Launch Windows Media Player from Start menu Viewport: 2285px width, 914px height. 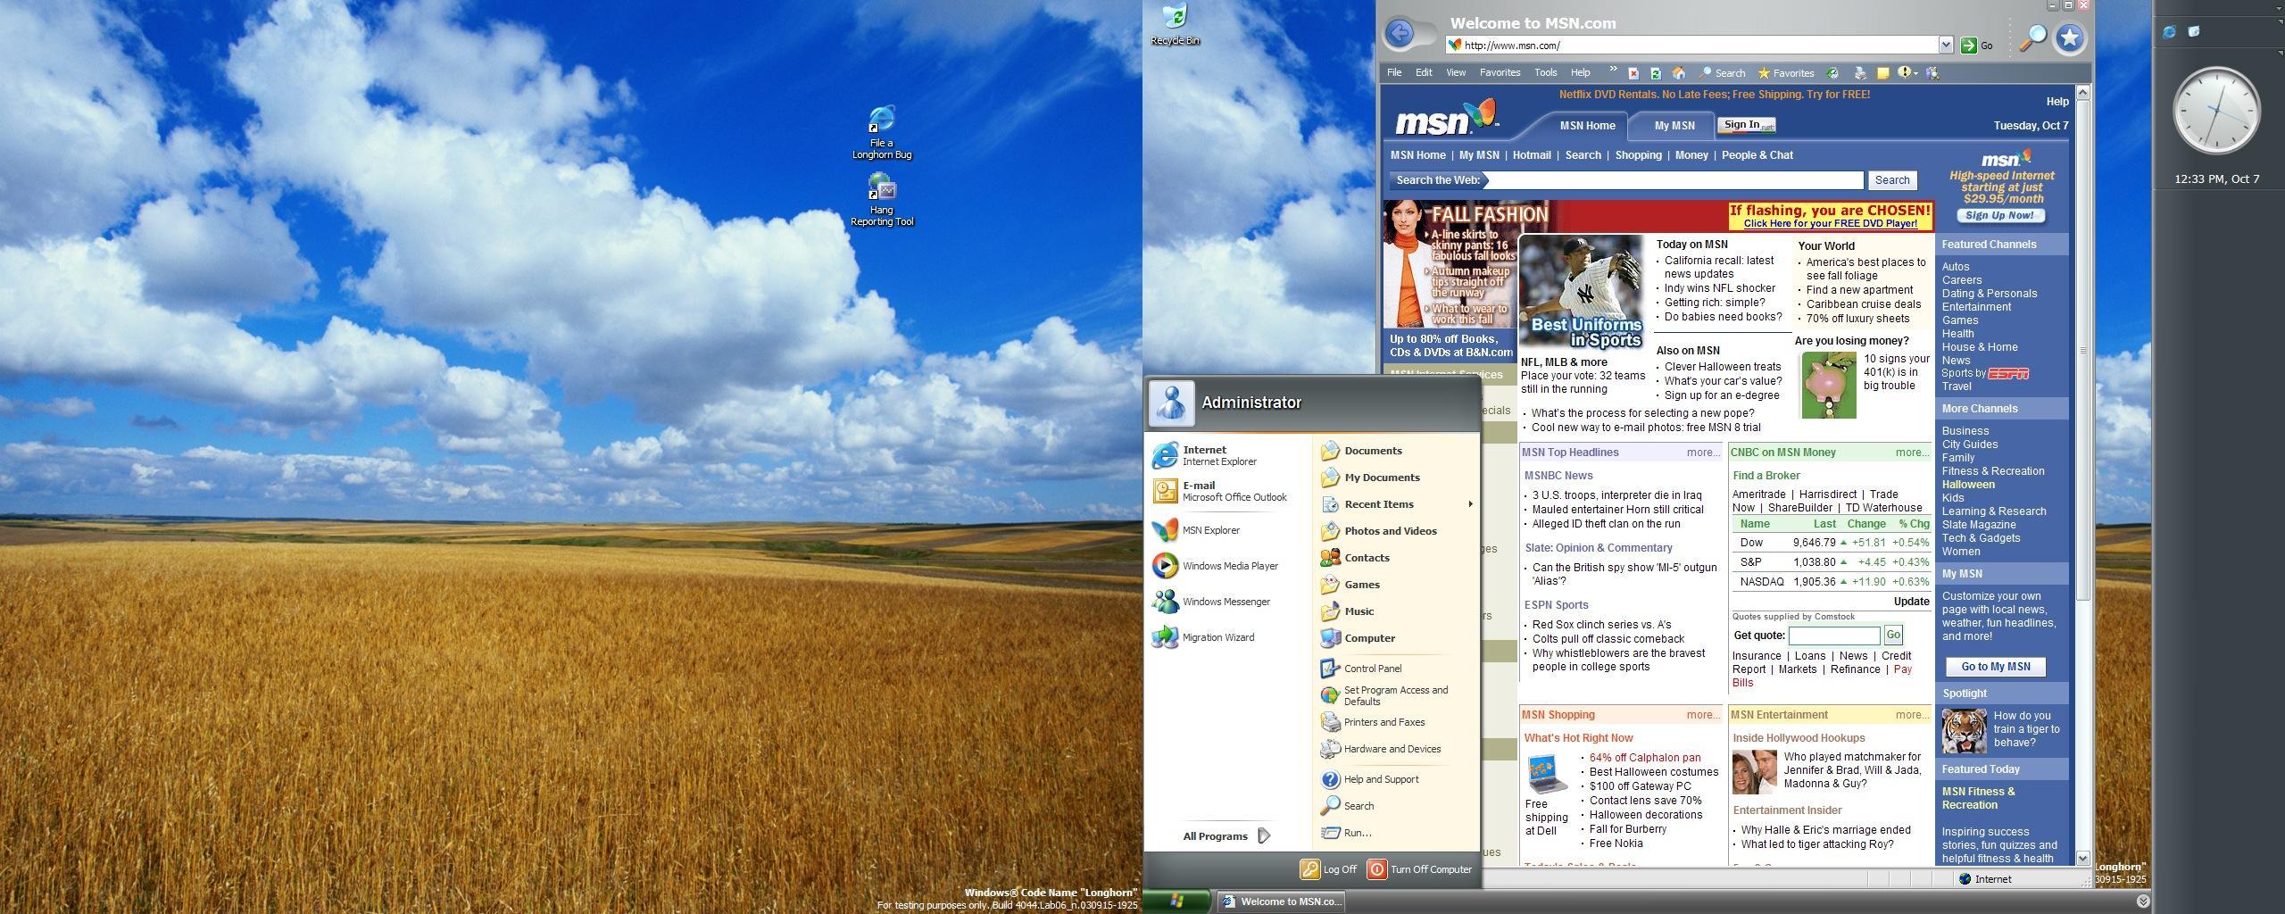[x=1227, y=566]
